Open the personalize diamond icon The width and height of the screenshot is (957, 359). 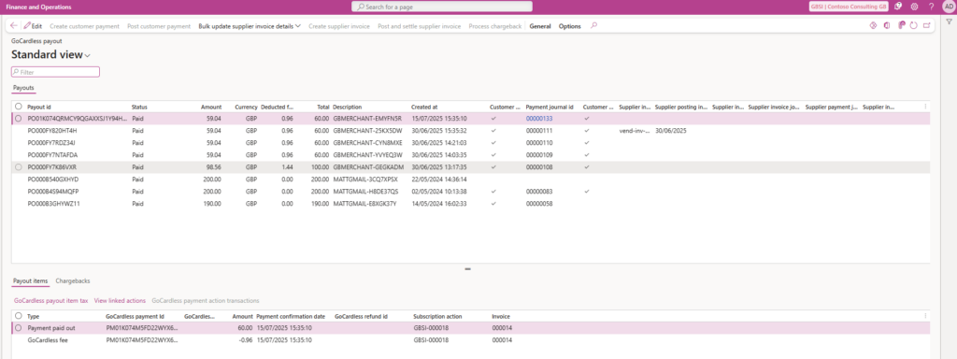pos(873,25)
